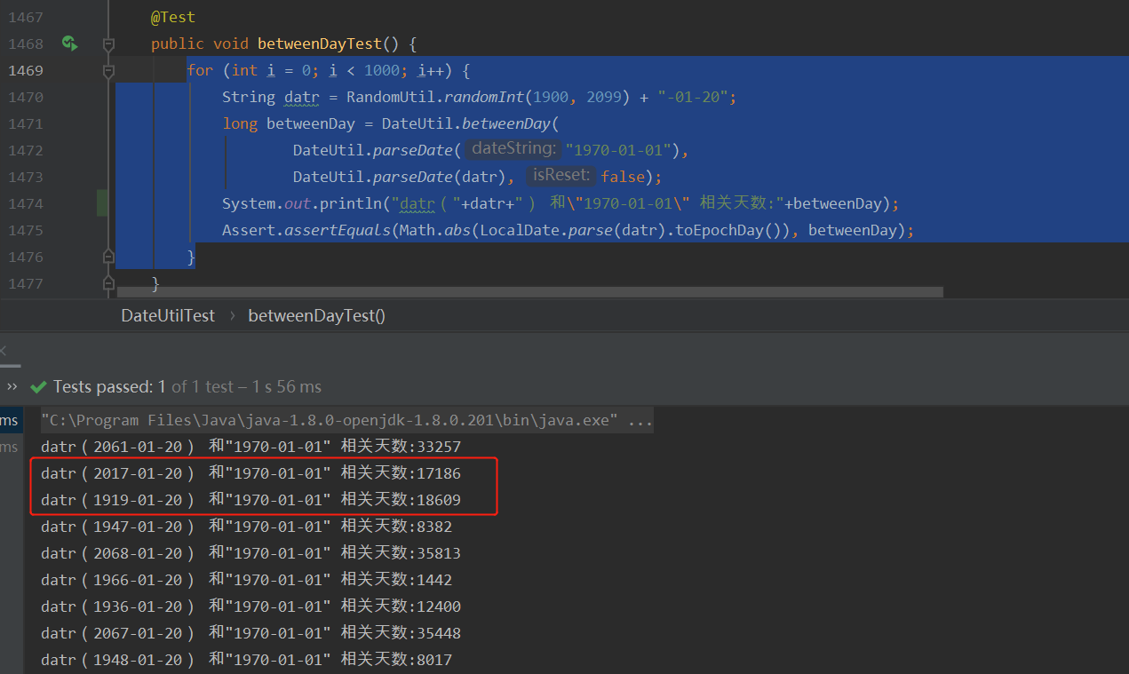The image size is (1129, 674).
Task: Click betweenDay method call on line 1471
Action: click(506, 123)
